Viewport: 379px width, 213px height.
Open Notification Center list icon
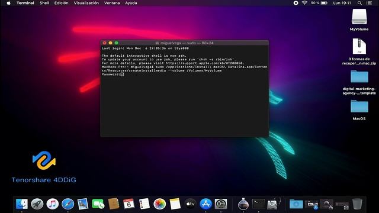pos(369,3)
